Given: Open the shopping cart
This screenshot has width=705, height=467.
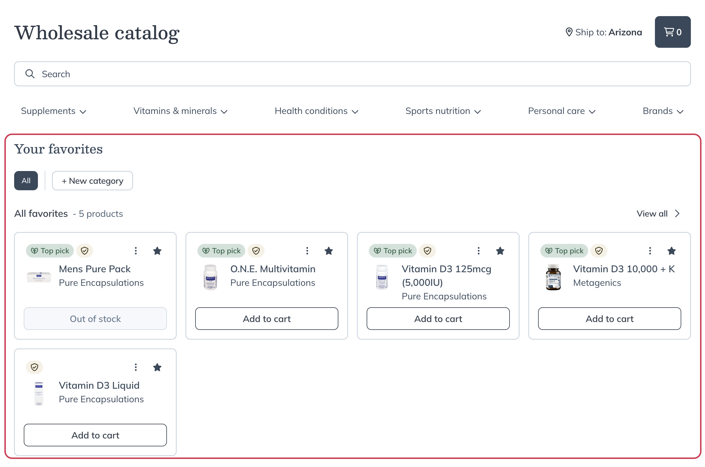Looking at the screenshot, I should pos(672,32).
